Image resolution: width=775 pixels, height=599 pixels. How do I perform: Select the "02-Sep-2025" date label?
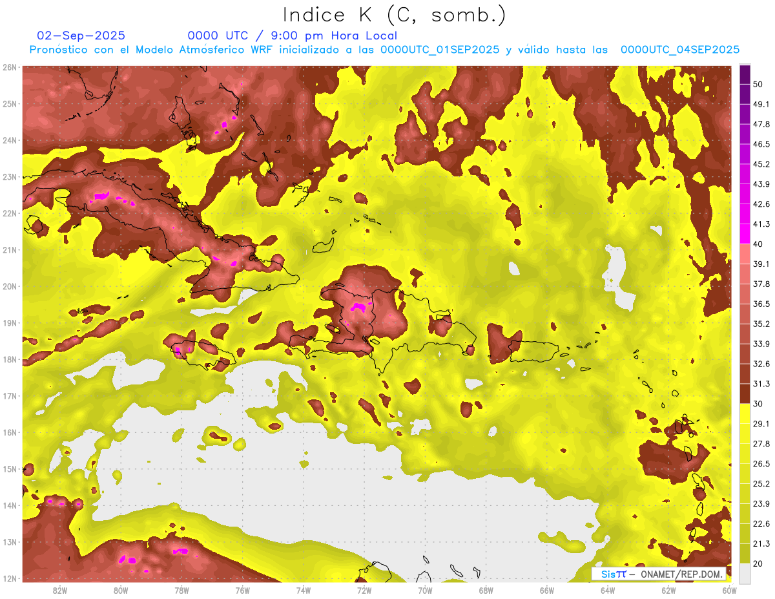81,36
